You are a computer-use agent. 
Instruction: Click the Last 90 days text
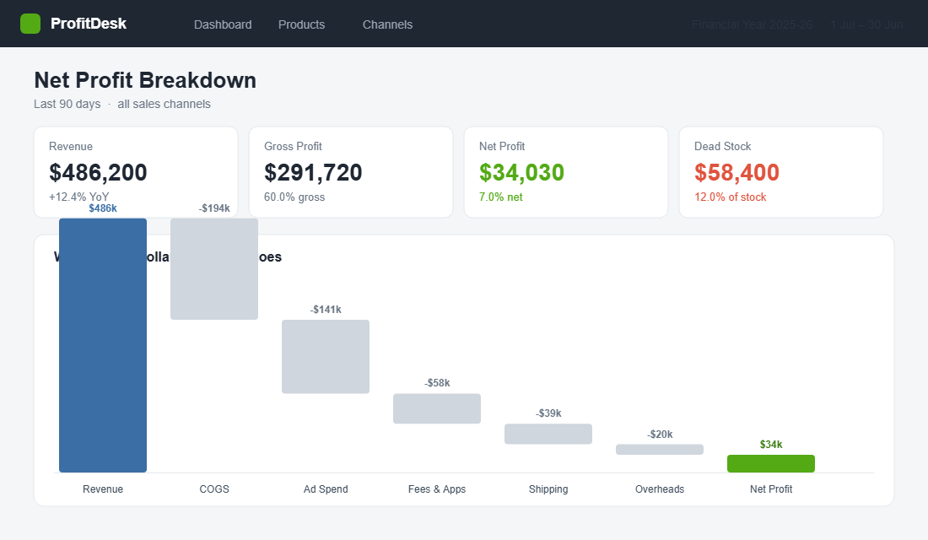[67, 104]
